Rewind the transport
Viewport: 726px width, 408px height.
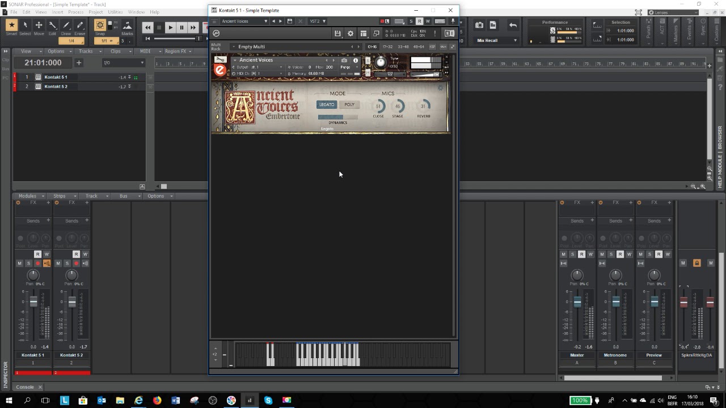click(147, 27)
